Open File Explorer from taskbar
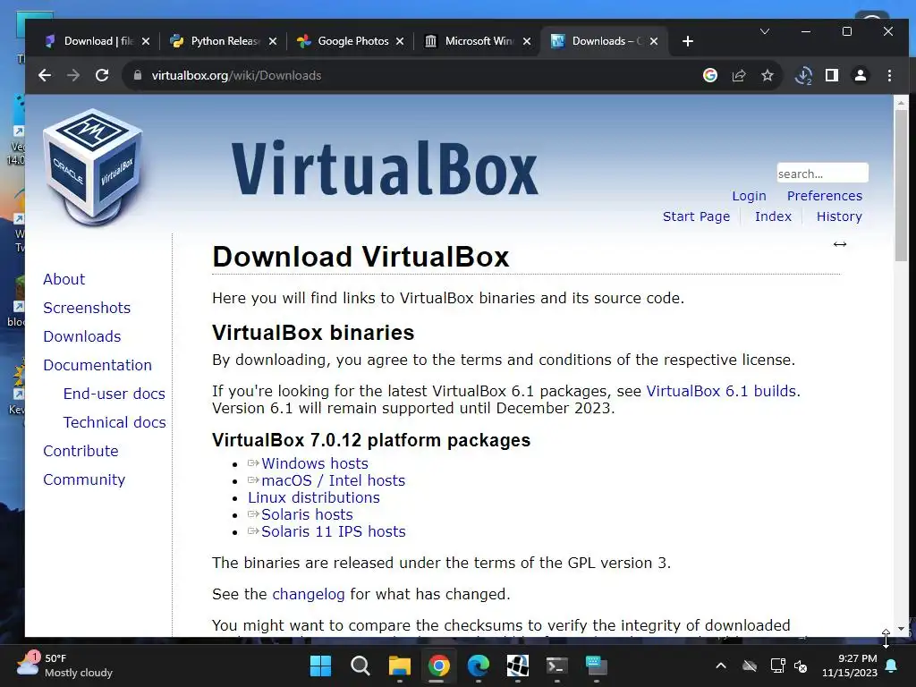Image resolution: width=916 pixels, height=687 pixels. point(400,666)
